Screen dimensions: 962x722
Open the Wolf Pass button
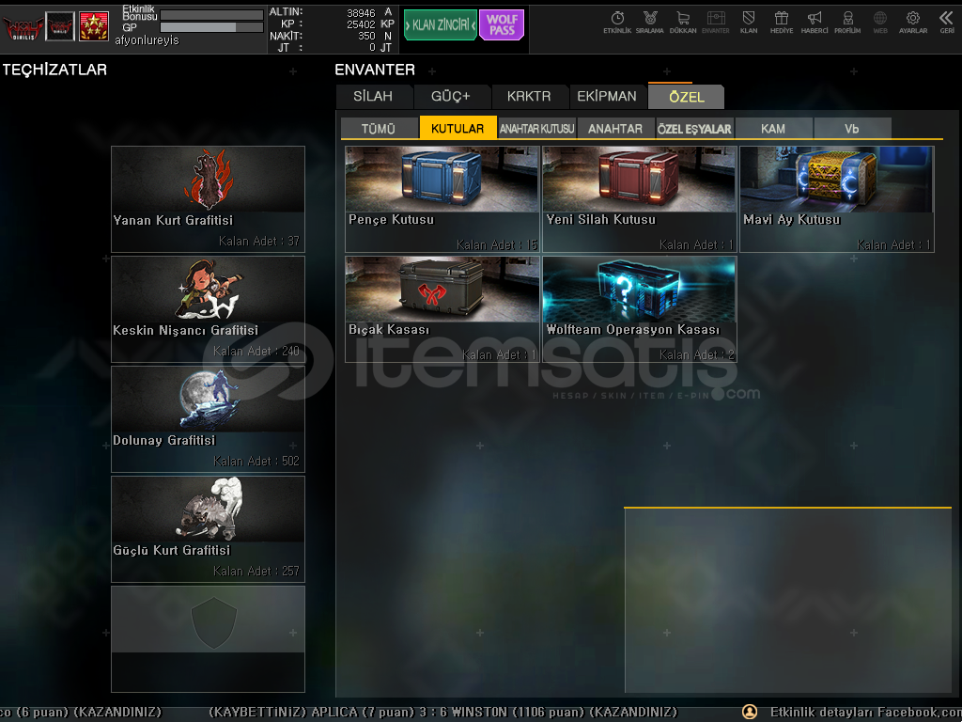point(502,25)
